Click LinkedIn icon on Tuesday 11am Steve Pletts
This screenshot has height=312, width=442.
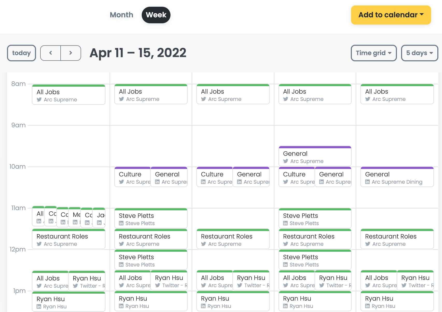121,223
